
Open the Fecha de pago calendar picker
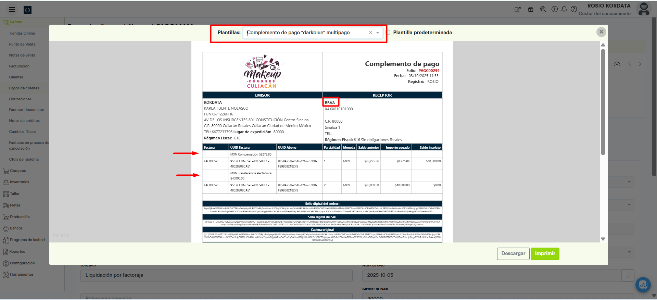coord(628,275)
